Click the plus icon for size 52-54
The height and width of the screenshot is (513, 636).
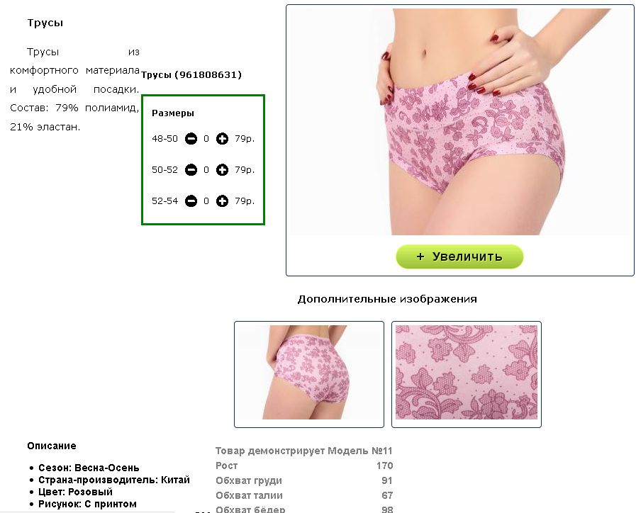pyautogui.click(x=222, y=201)
